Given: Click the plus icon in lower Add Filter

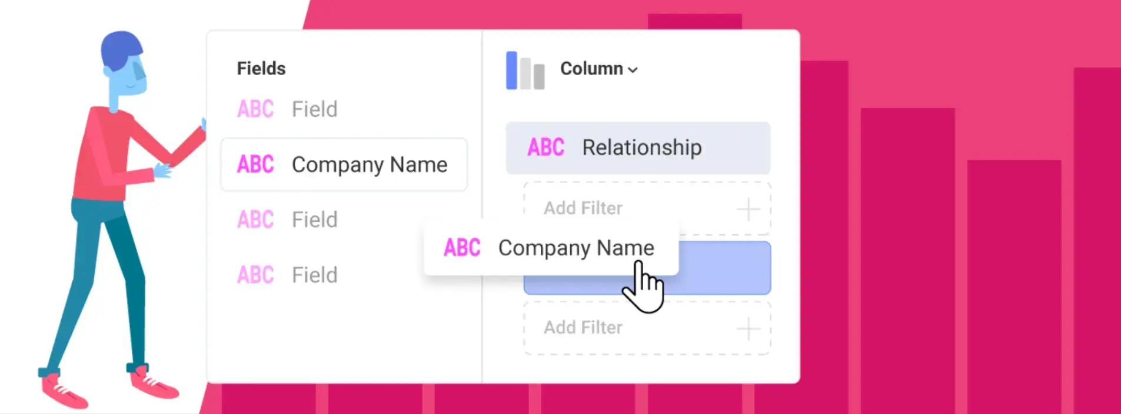Looking at the screenshot, I should coord(748,328).
